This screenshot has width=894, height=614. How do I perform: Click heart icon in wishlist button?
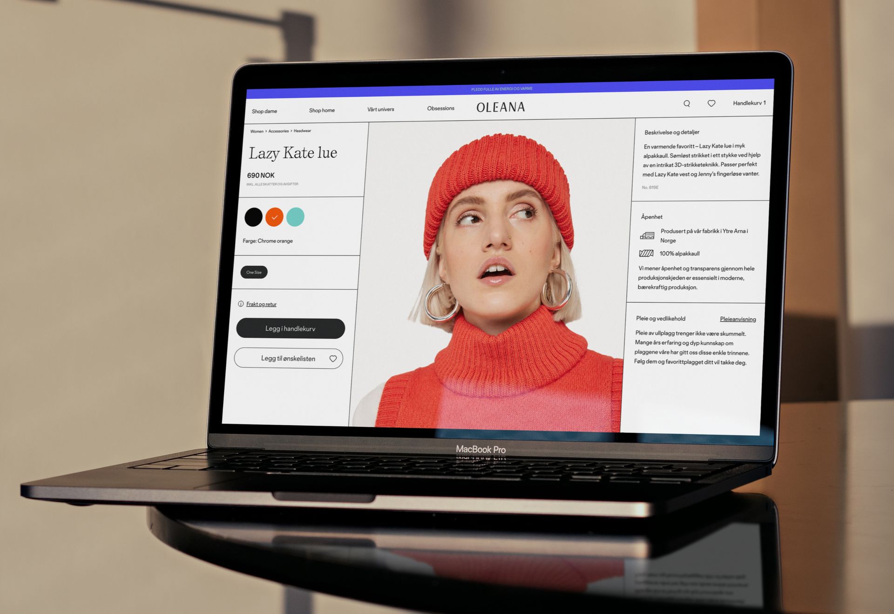[x=333, y=359]
